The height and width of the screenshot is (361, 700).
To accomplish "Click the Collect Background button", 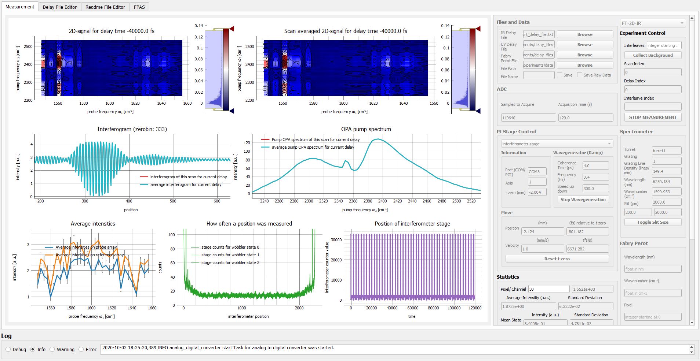I will coord(653,55).
